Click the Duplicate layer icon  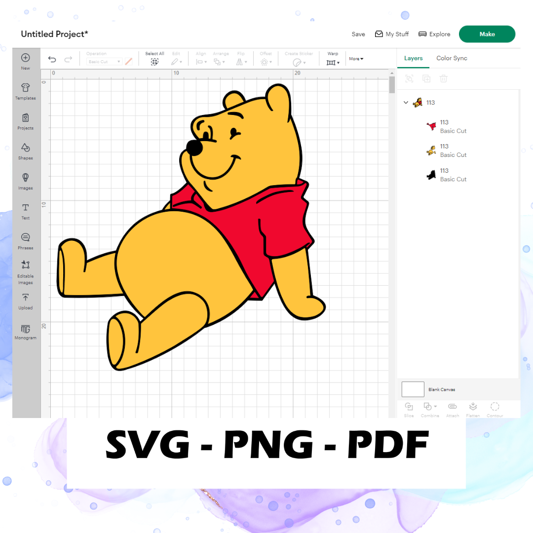pos(426,79)
